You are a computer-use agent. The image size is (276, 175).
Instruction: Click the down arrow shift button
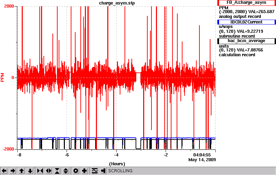pos(30,171)
